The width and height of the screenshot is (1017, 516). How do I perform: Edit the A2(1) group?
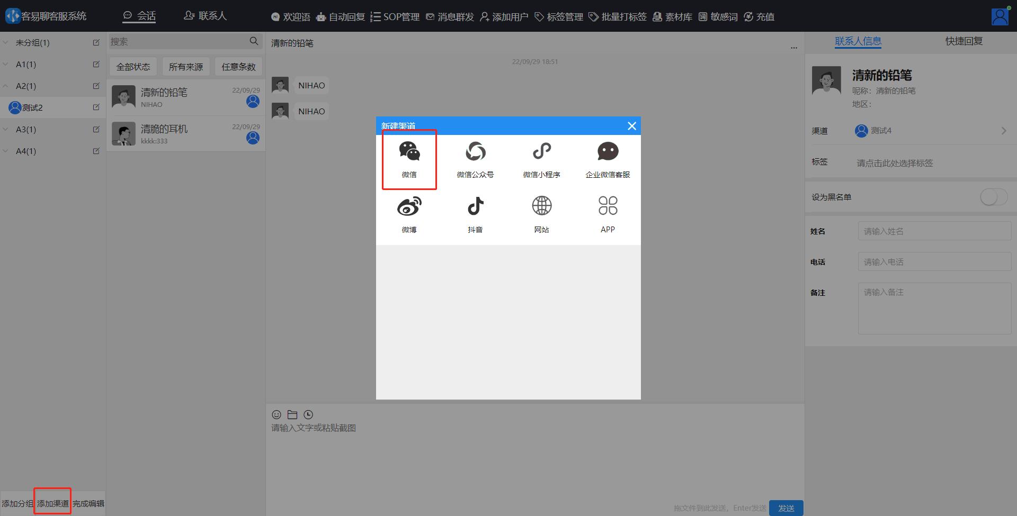(96, 86)
